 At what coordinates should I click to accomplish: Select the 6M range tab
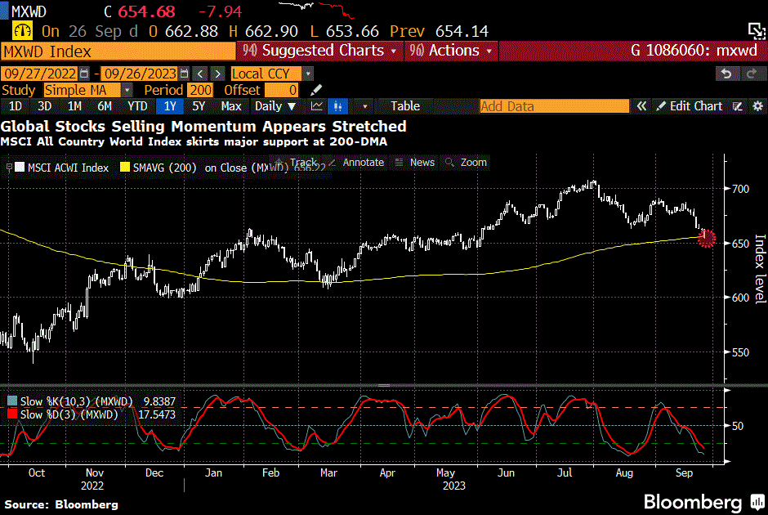(x=105, y=105)
